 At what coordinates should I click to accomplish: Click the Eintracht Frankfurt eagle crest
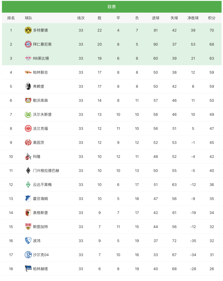[28, 128]
